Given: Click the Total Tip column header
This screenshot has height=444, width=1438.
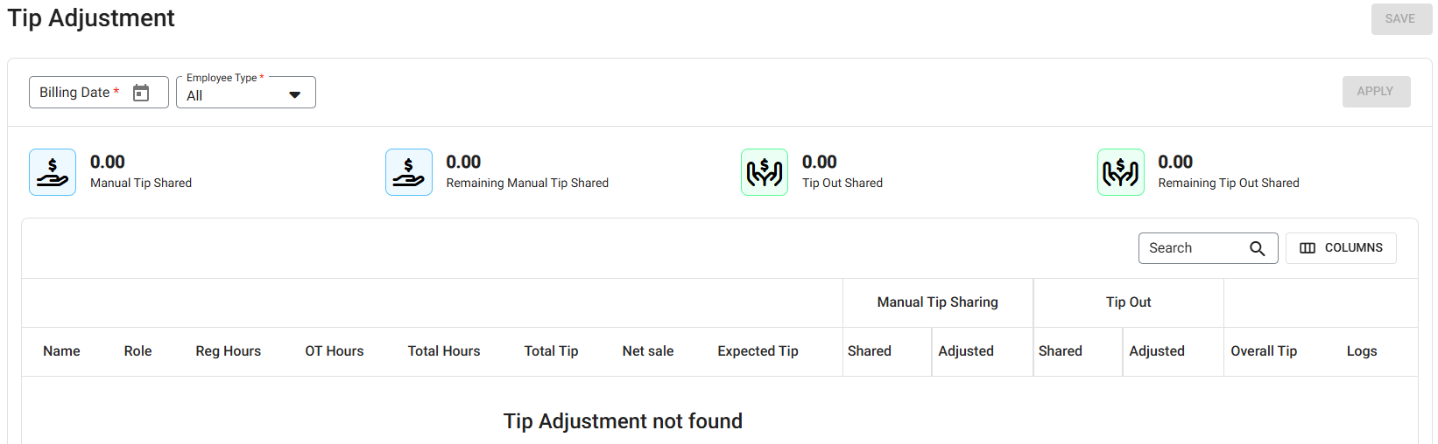Looking at the screenshot, I should coord(551,351).
